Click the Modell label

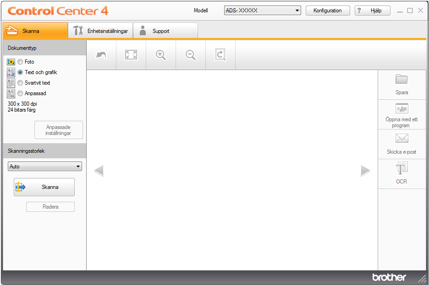201,11
